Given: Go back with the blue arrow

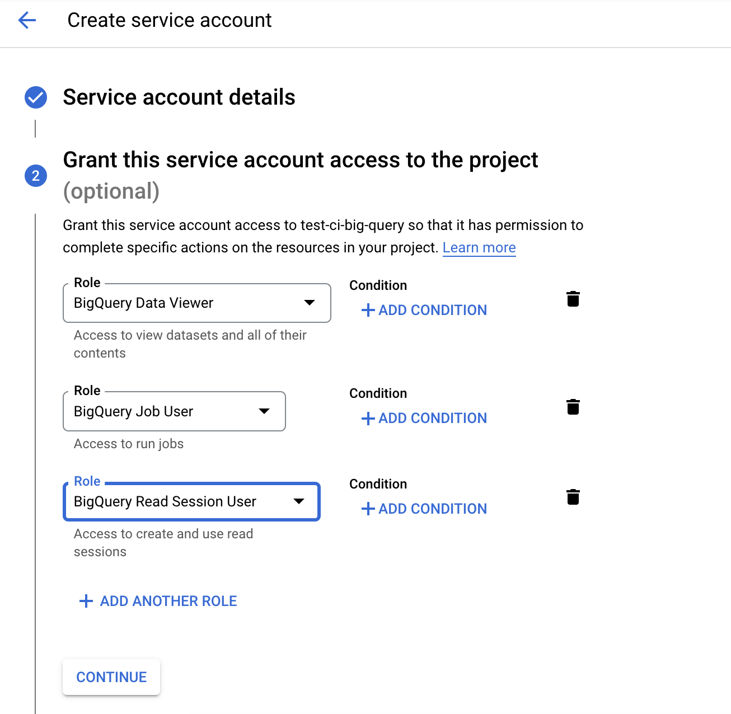Looking at the screenshot, I should (27, 21).
